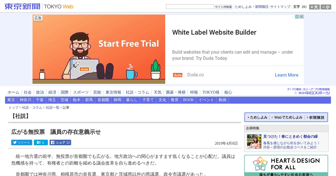Screen dimensions: 336x176
Task: Open the AdChoices info icon on the ad
Action: 297,17
